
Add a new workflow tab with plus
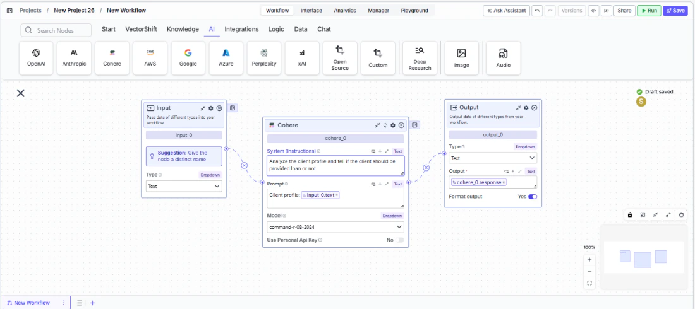point(93,303)
